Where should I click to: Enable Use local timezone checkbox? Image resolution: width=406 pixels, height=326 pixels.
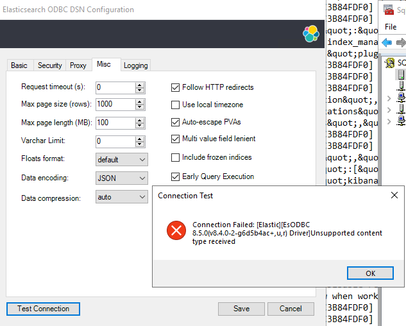[175, 105]
